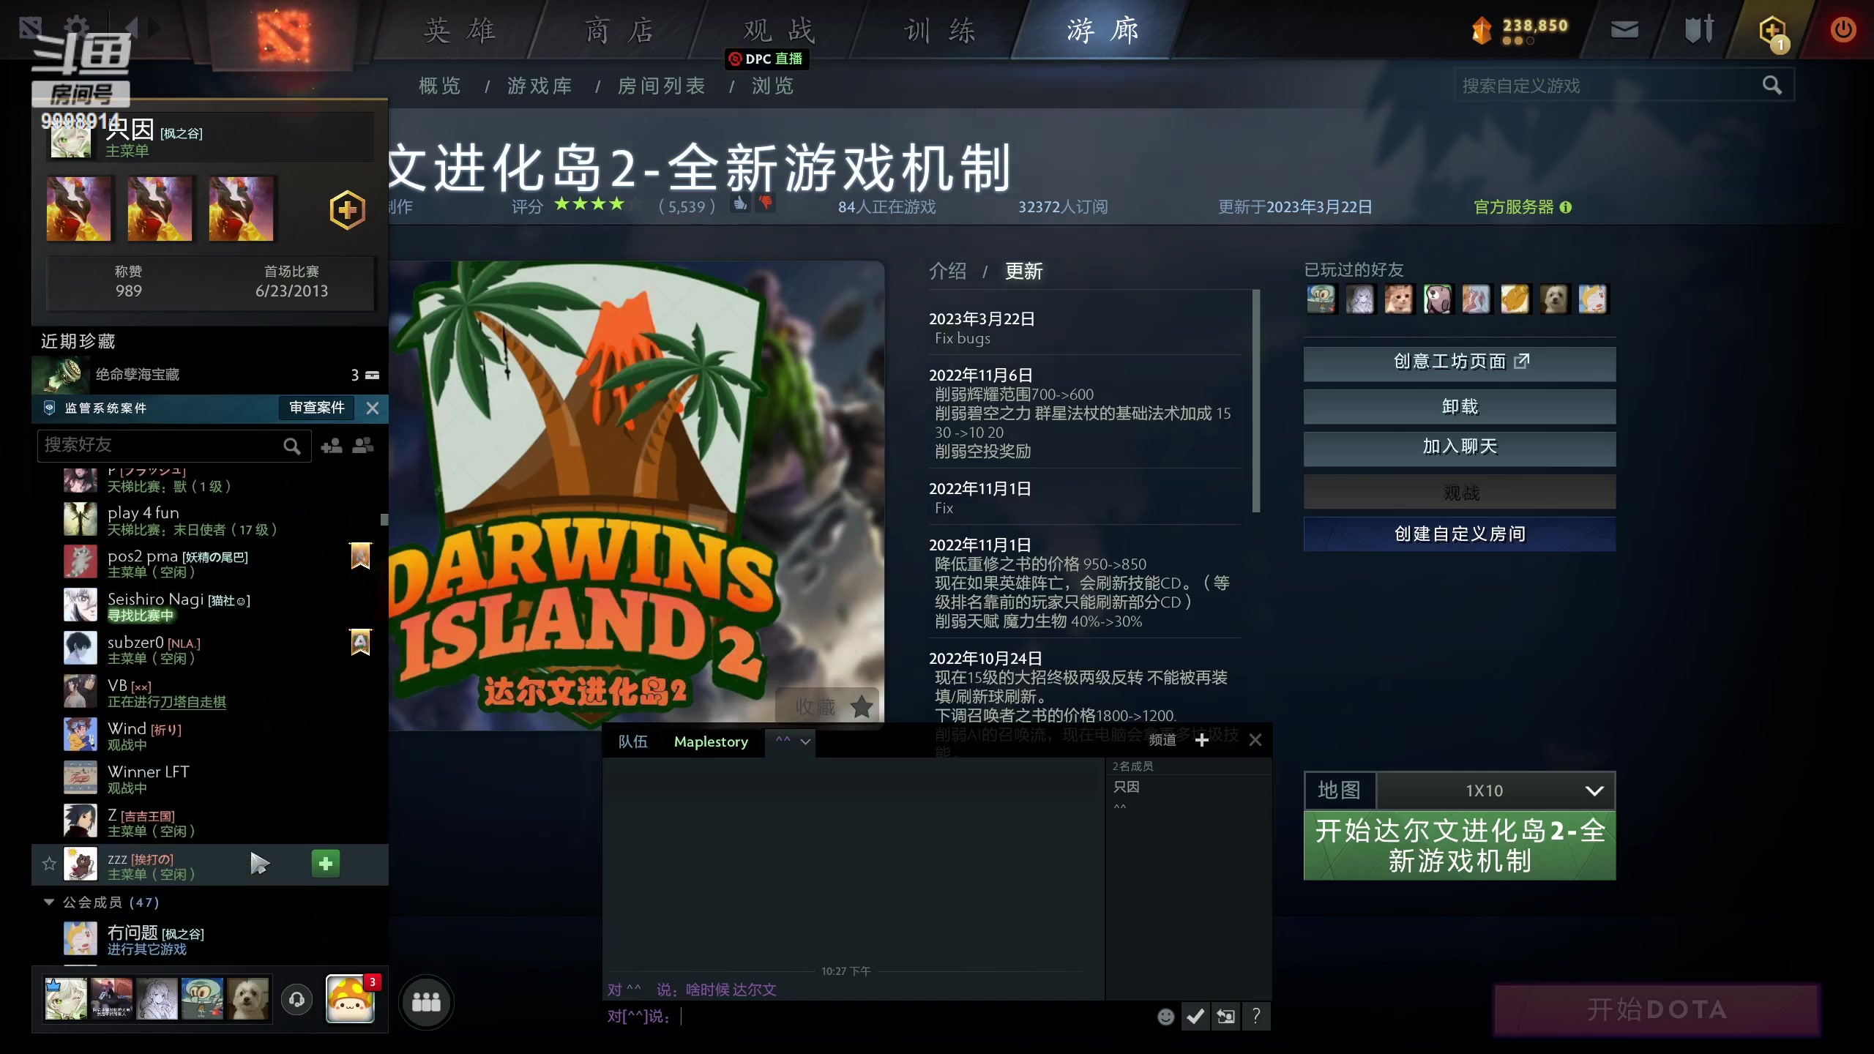Viewport: 1874px width, 1054px height.
Task: Open the emoticon picker in chat
Action: click(x=1165, y=1016)
